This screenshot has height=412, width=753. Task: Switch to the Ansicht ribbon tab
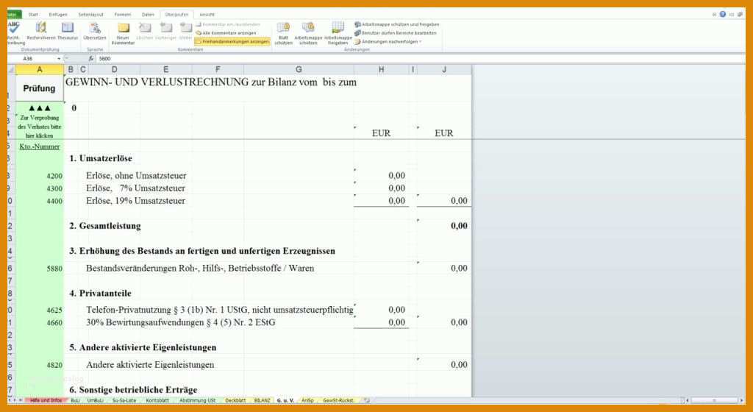click(207, 15)
